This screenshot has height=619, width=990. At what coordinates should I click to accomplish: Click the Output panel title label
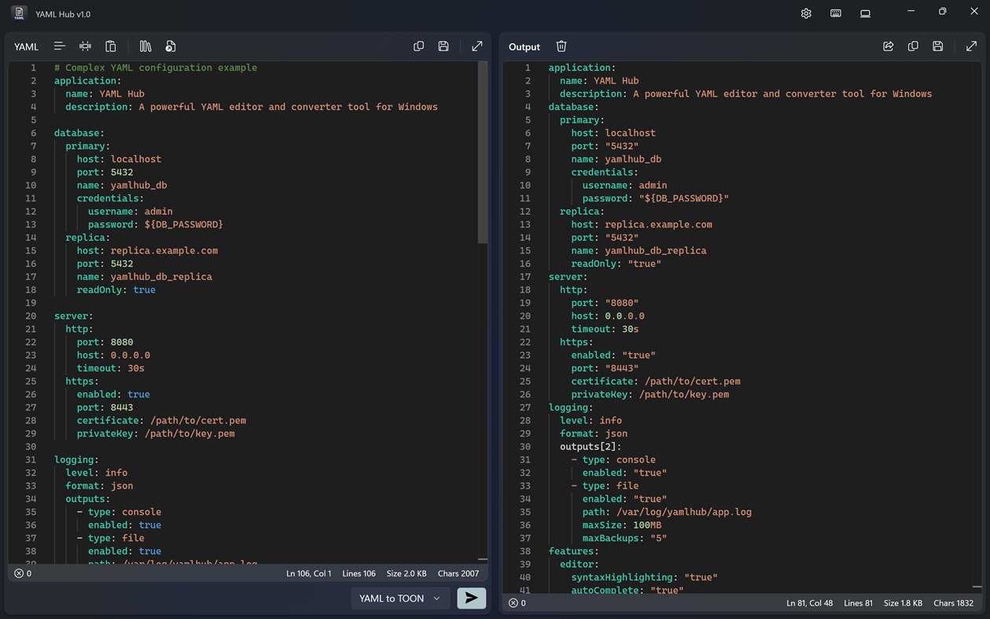(x=524, y=46)
